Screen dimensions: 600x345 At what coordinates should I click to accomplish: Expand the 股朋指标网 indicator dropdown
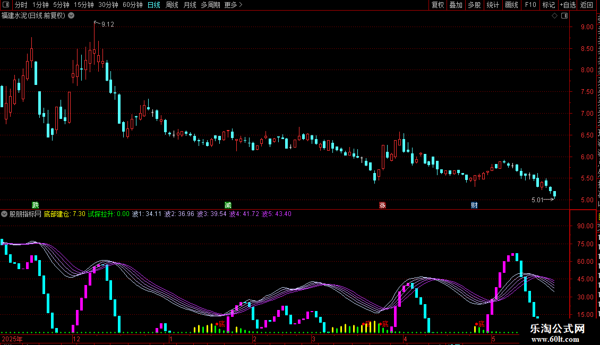coord(4,214)
